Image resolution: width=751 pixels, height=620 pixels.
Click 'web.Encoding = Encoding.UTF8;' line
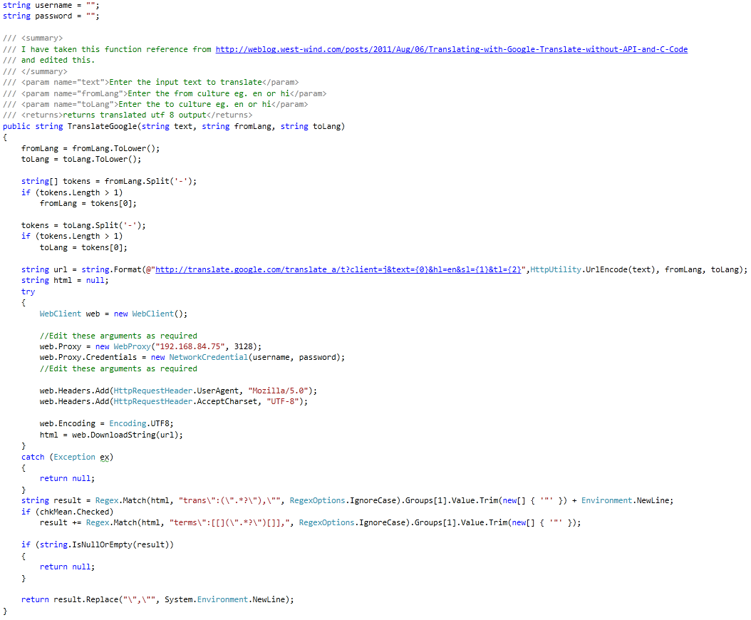[x=106, y=424]
